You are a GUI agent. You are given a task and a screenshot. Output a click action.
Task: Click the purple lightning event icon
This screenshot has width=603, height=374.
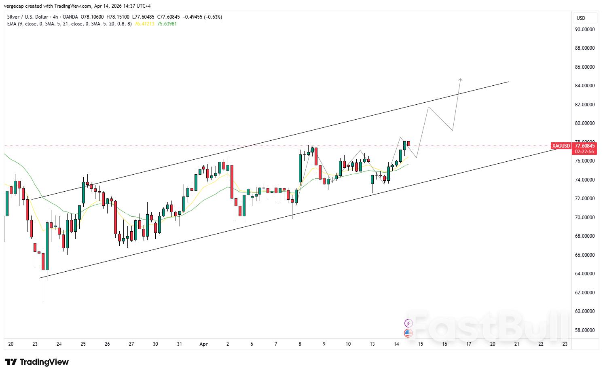408,323
